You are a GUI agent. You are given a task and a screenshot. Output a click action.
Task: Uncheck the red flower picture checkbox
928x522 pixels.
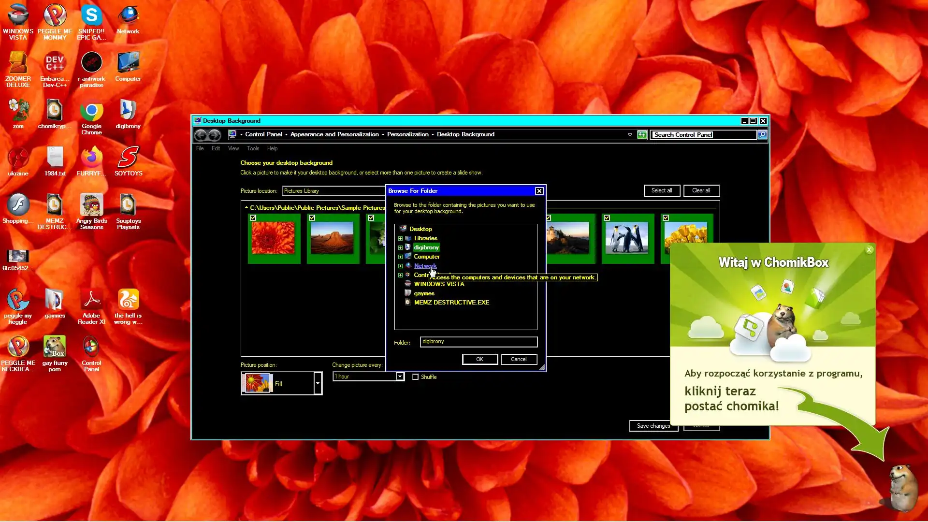point(253,218)
